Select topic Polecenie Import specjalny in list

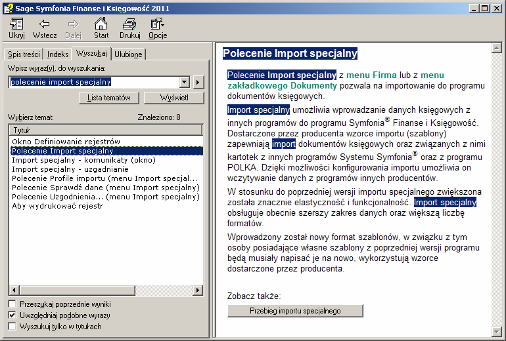[106, 151]
